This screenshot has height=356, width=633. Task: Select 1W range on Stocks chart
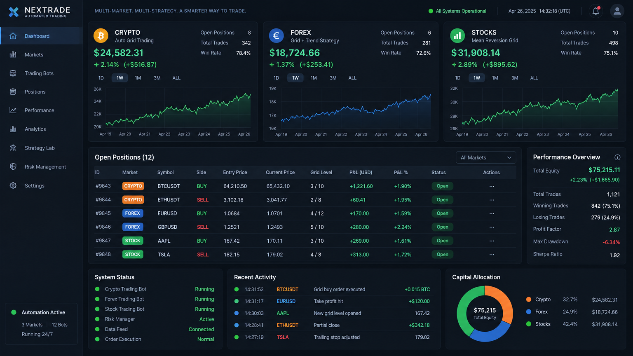(477, 78)
